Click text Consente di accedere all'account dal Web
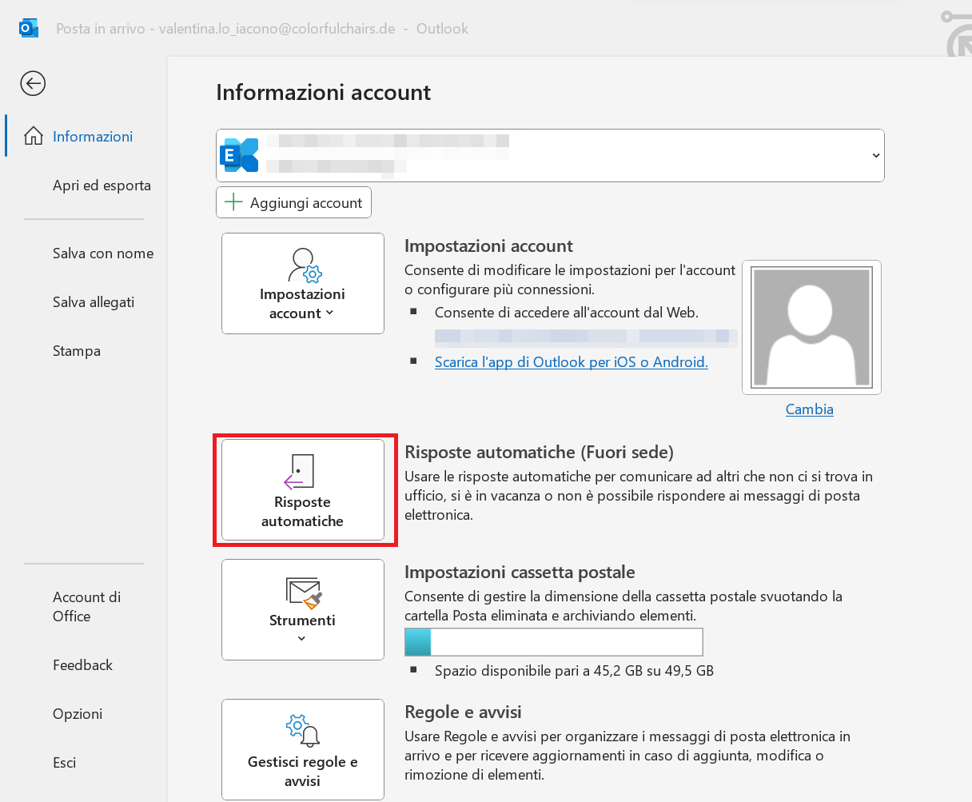 567,313
